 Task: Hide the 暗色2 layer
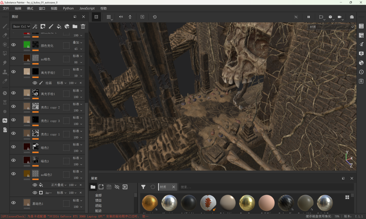14,147
